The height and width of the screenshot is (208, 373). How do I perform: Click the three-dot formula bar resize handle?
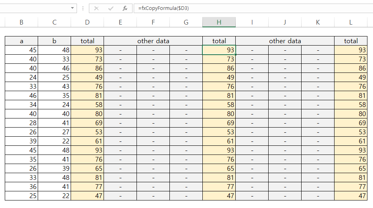pos(83,8)
